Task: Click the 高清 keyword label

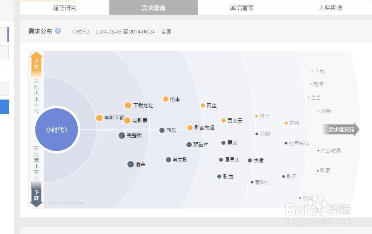Action: coord(318,84)
